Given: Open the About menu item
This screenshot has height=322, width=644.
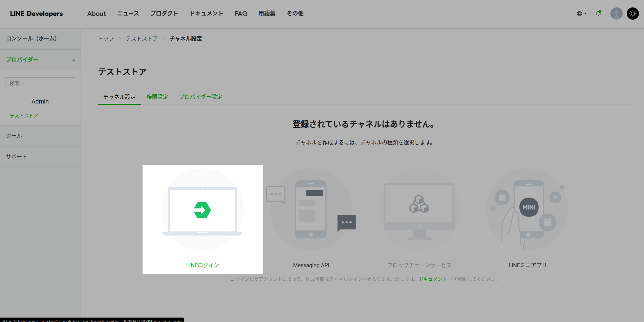Looking at the screenshot, I should (96, 14).
